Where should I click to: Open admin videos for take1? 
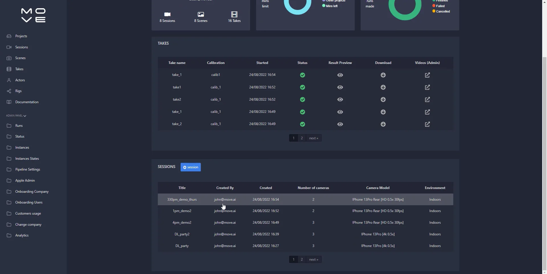click(x=427, y=87)
